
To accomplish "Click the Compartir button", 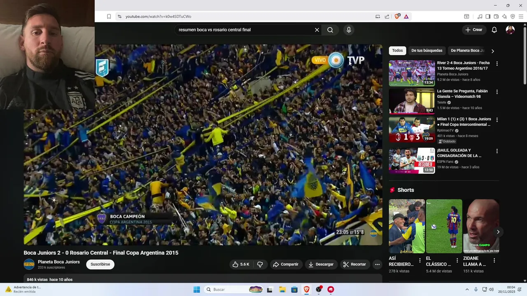I will click(x=286, y=264).
